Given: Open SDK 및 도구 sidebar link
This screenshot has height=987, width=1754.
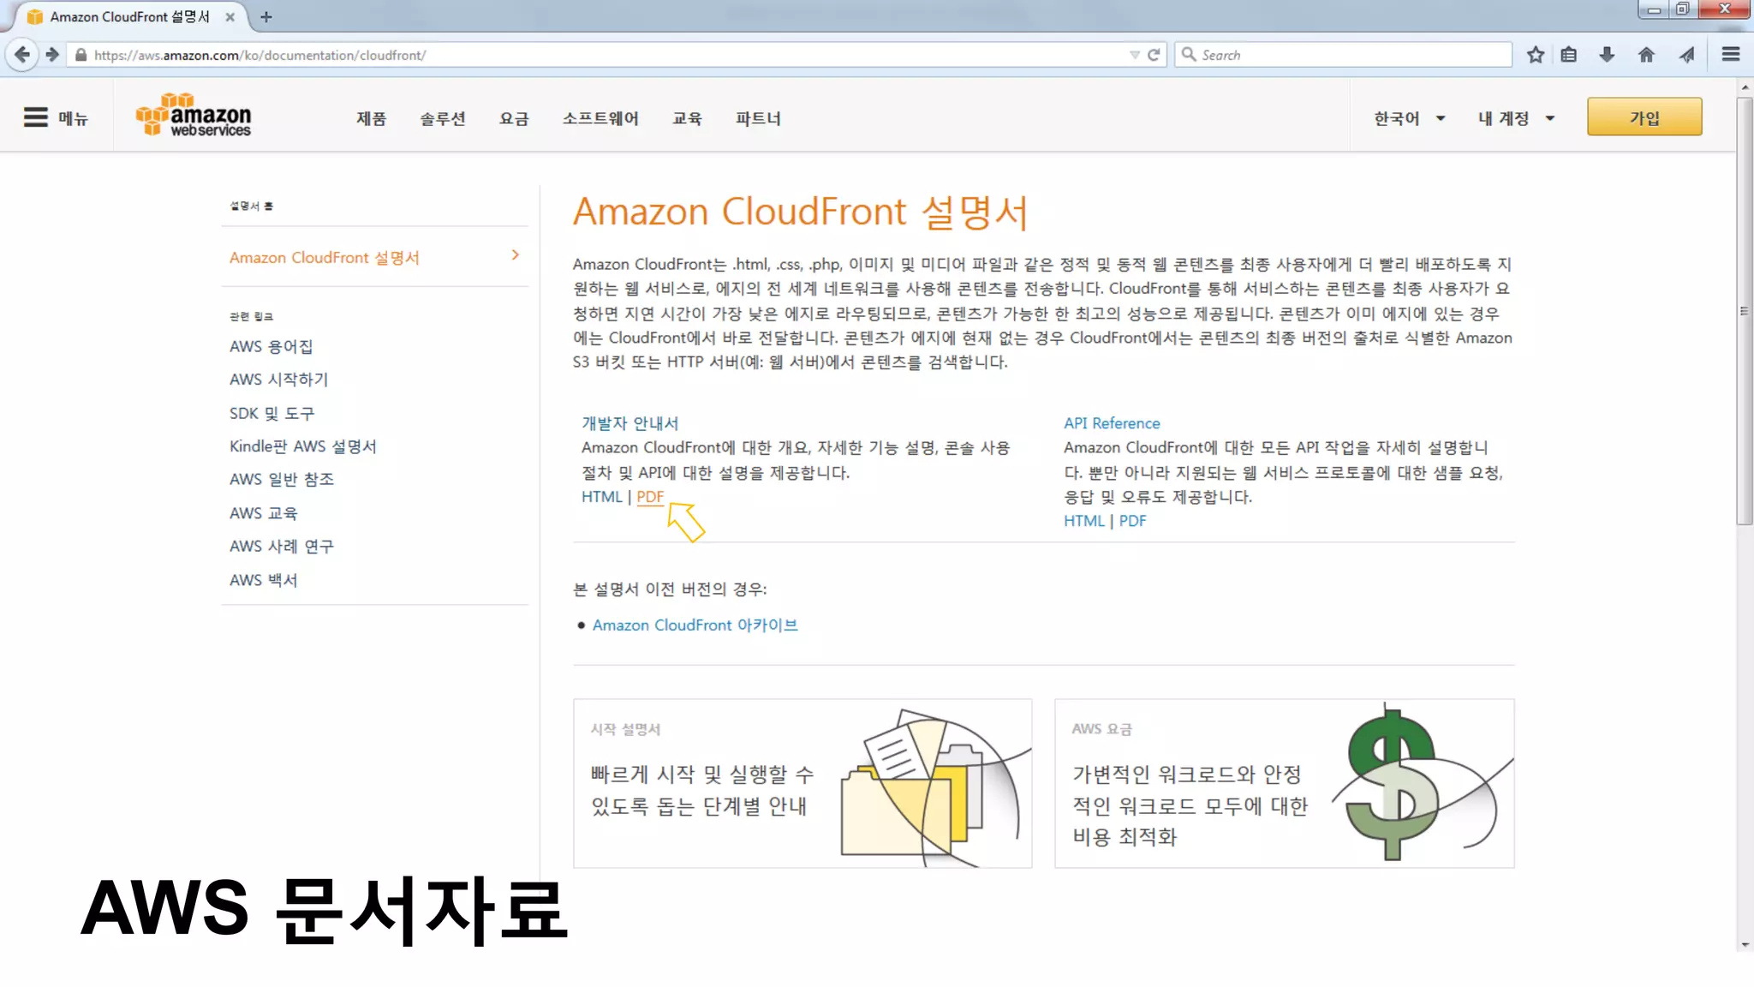Looking at the screenshot, I should 271,413.
